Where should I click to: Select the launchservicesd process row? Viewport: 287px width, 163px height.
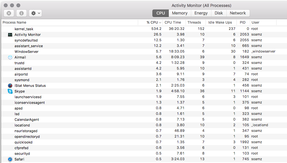click(144, 97)
